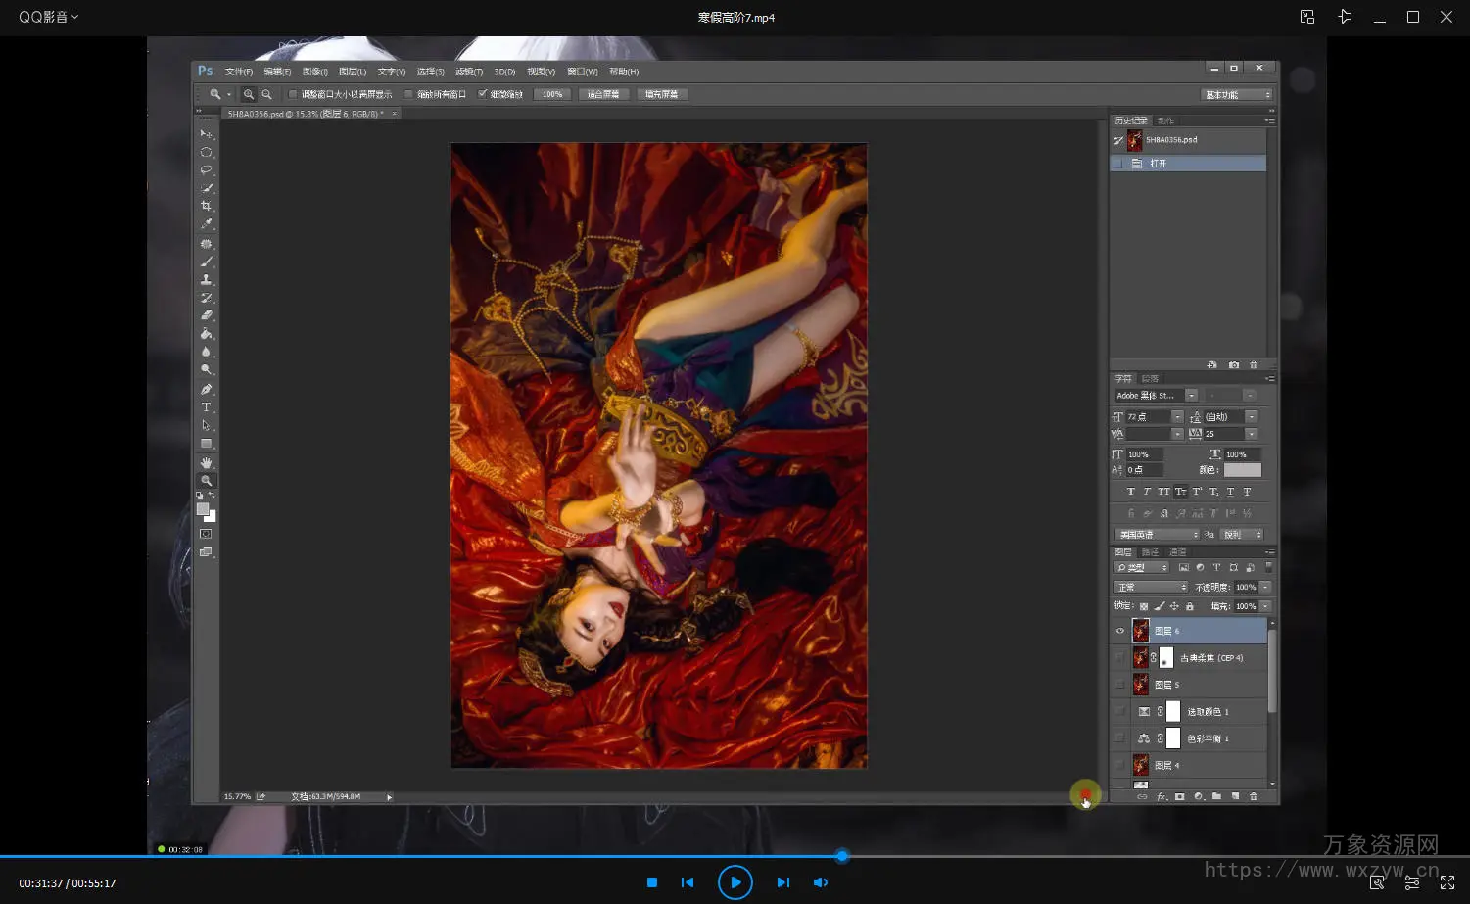1470x904 pixels.
Task: Select the Crop tool in Photoshop toolbar
Action: pyautogui.click(x=206, y=206)
